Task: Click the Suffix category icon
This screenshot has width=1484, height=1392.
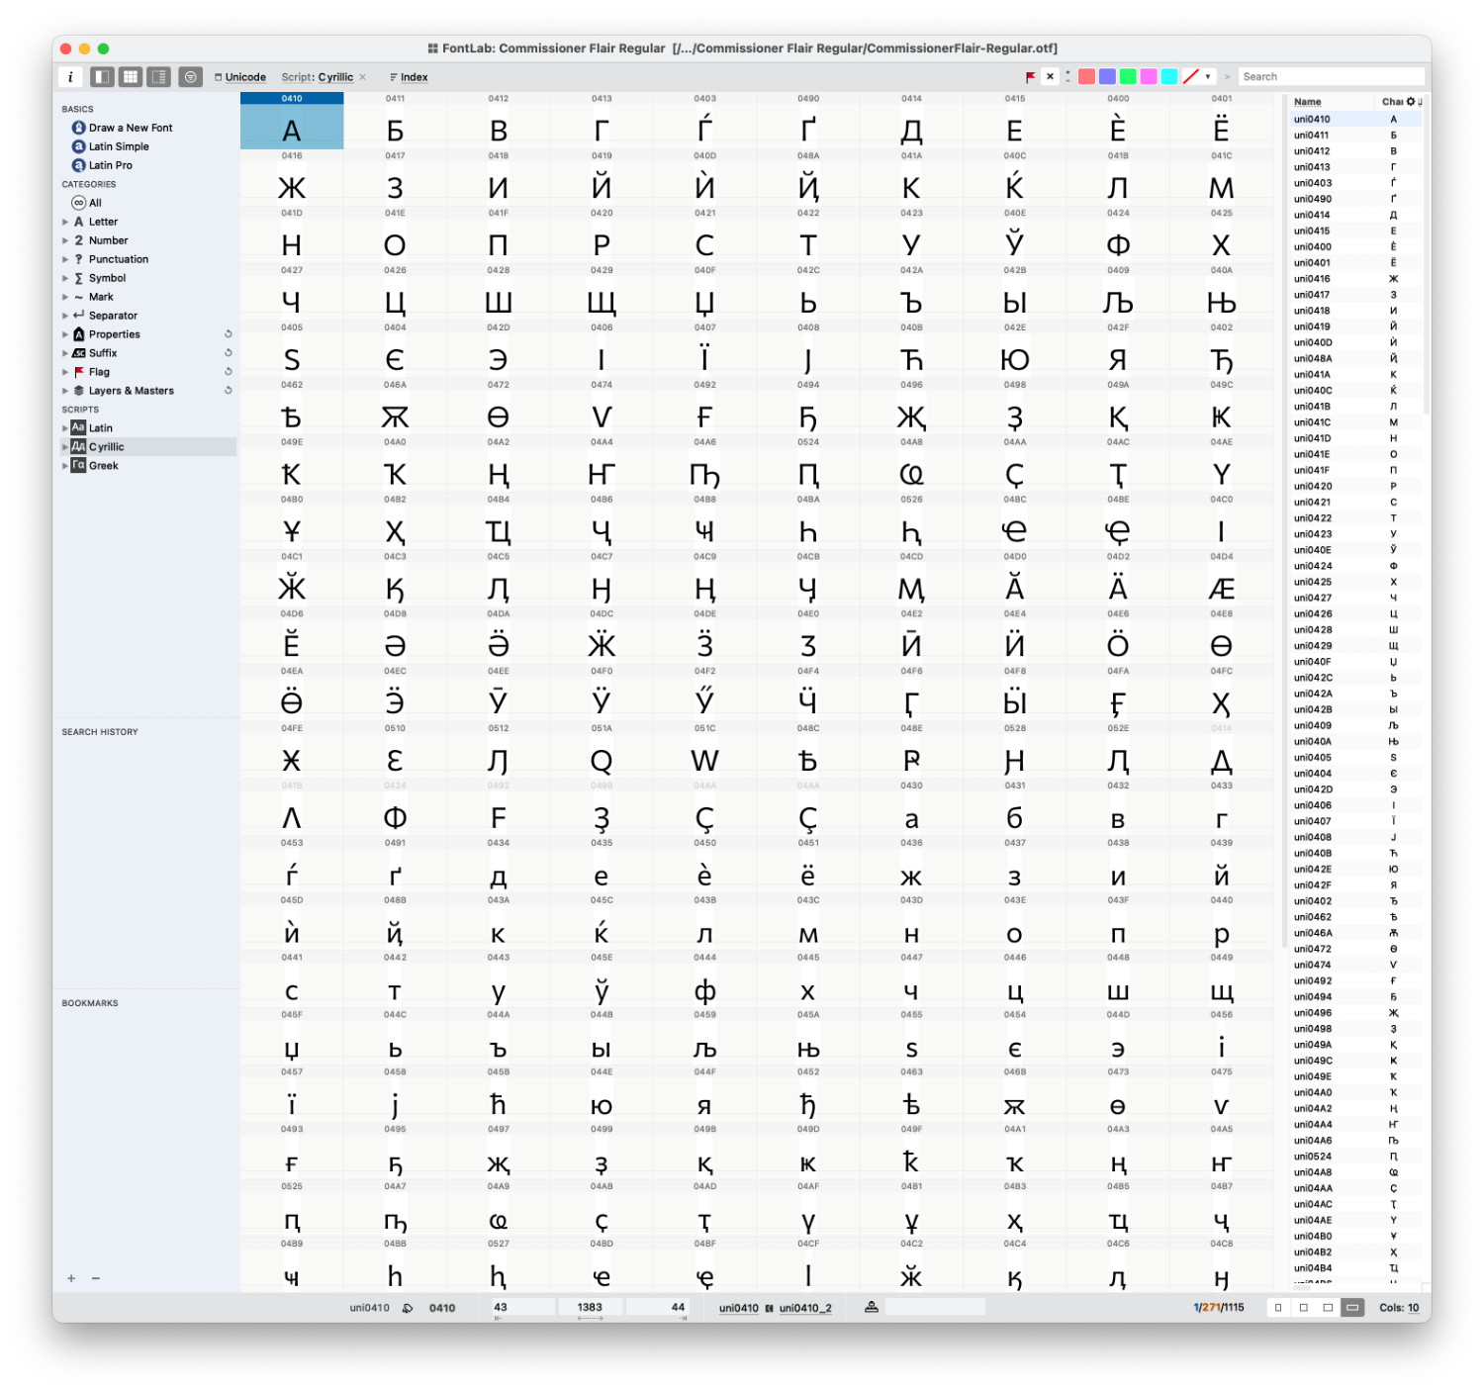Action: (x=79, y=353)
